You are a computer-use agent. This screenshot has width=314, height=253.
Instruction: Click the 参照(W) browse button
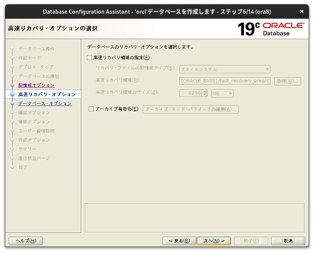[x=287, y=81]
